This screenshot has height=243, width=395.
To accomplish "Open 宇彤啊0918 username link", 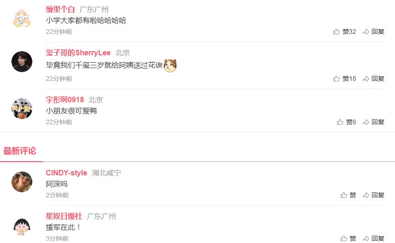I will pyautogui.click(x=65, y=100).
